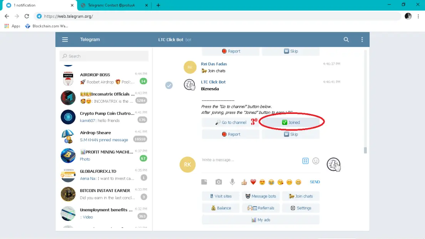The width and height of the screenshot is (425, 239).
Task: Click the browser forward arrow
Action: coord(17,16)
